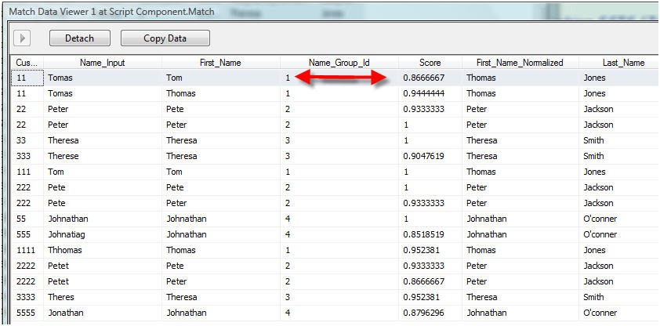Click Last_Name cell Jones in row 1111

(618, 250)
